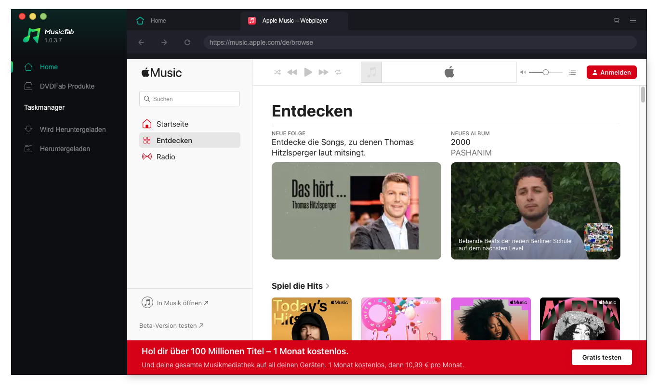Go to the previous track
The height and width of the screenshot is (388, 658).
[x=292, y=72]
